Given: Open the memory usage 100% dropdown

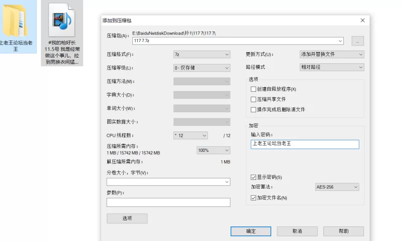Looking at the screenshot, I should [213, 150].
